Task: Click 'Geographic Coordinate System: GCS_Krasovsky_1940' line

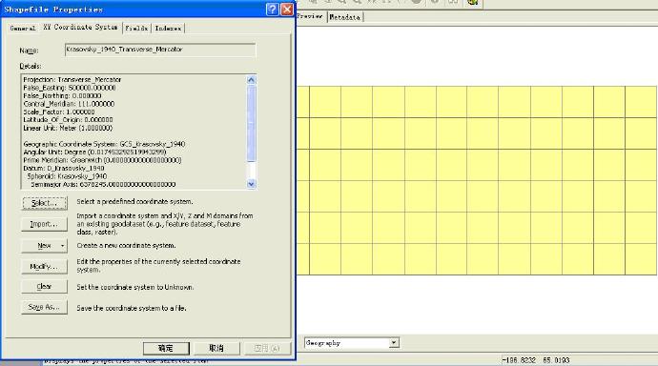Action: pos(104,144)
